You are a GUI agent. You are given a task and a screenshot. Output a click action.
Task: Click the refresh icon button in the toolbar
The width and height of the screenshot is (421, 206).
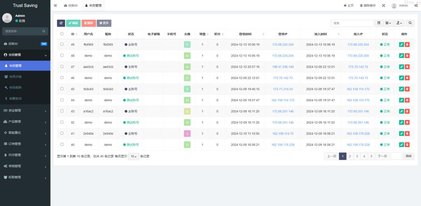pos(61,23)
